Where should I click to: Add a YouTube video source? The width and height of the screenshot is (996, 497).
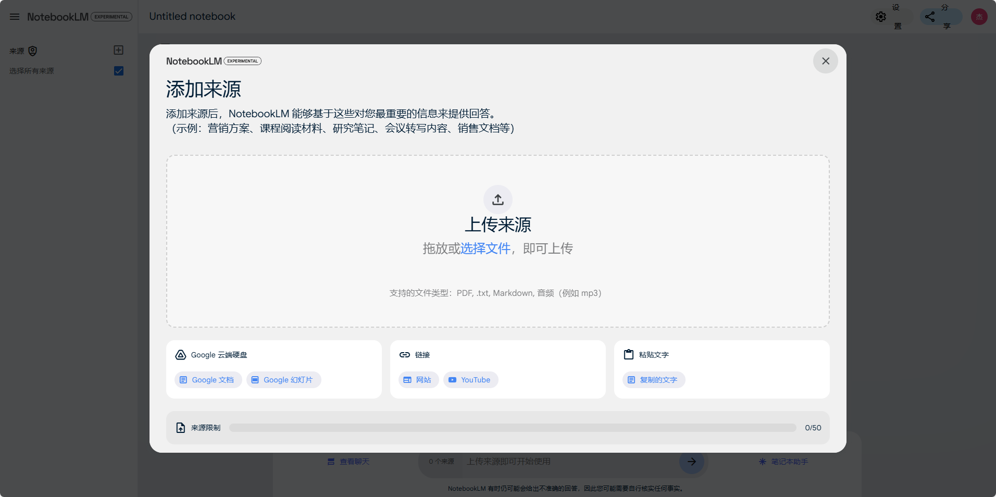tap(470, 380)
